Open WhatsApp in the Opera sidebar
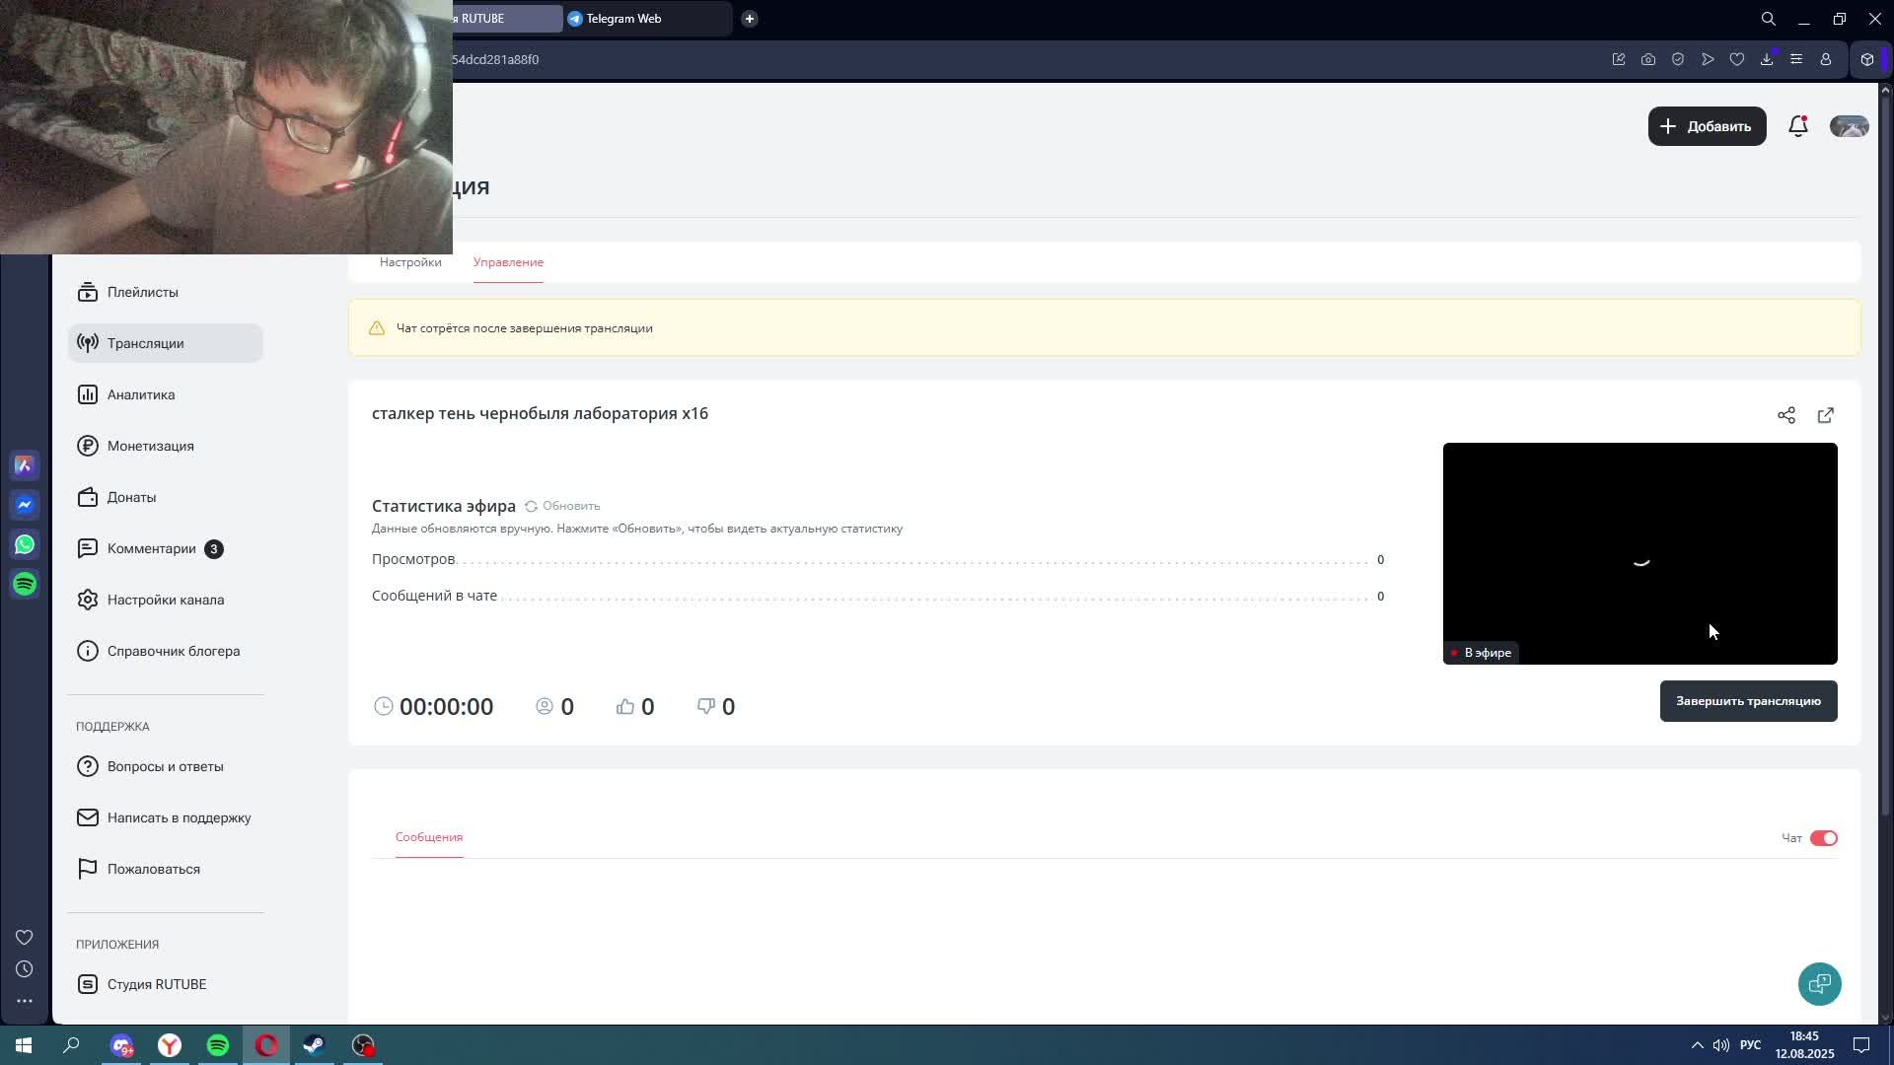1894x1065 pixels. (25, 544)
